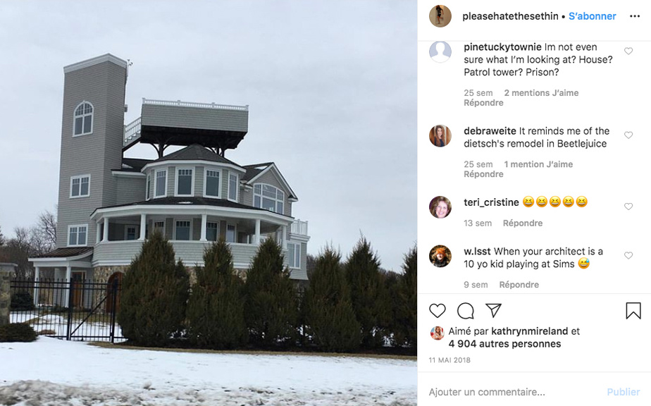Save post with bookmark icon

tap(633, 310)
